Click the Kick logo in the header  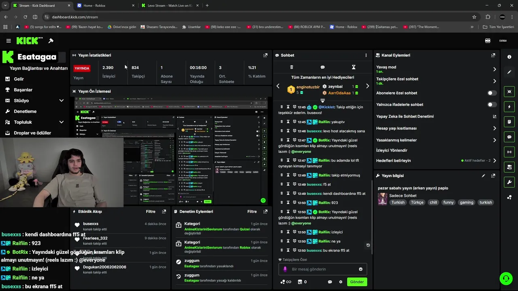30,41
